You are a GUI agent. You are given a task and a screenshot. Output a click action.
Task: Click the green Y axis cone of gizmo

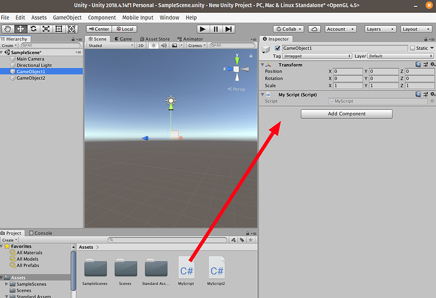point(237,59)
